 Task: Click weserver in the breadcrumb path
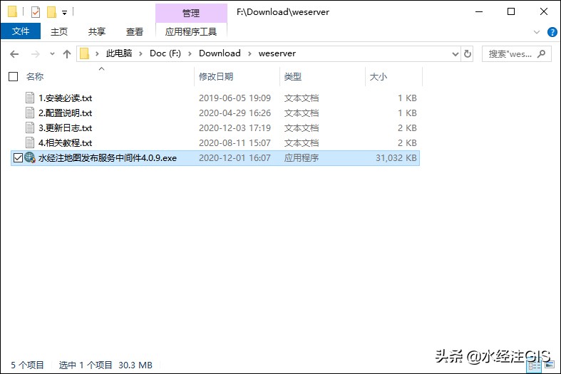(x=277, y=53)
